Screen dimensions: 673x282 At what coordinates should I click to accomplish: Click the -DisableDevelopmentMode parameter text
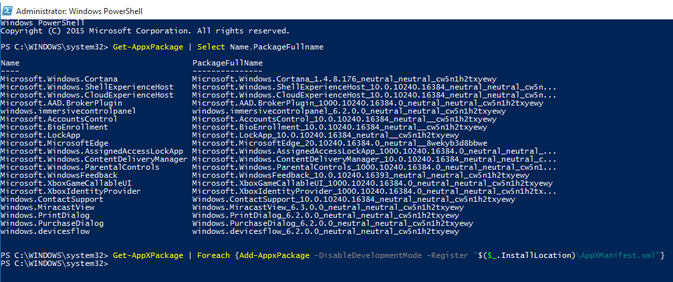(368, 255)
